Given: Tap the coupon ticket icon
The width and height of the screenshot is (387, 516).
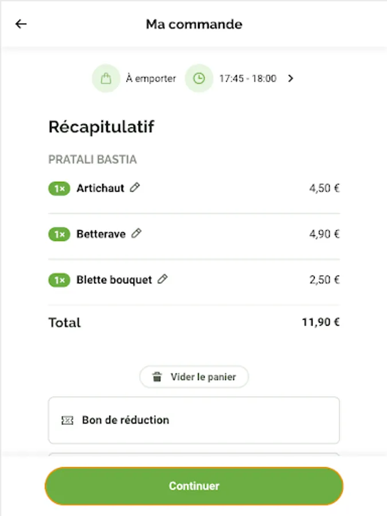Looking at the screenshot, I should click(67, 420).
